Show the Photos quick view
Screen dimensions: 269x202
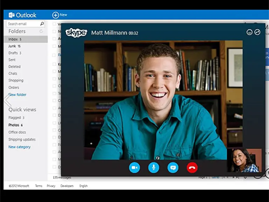(x=14, y=125)
